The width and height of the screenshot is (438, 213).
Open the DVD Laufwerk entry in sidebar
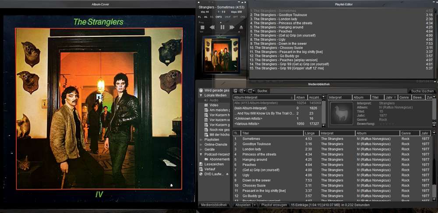pyautogui.click(x=213, y=174)
